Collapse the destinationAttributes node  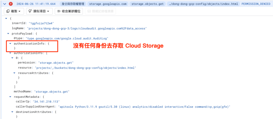12,112
